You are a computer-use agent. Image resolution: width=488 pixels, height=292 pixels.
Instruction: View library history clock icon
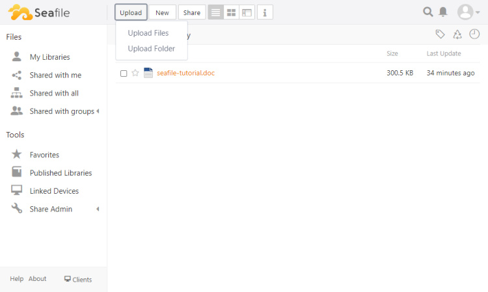tap(474, 34)
